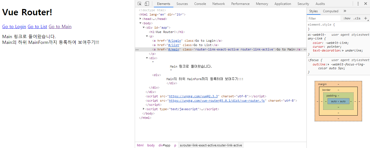Screen dimensions: 370x148
Task: Focus the Styles Filter input field
Action: tap(324, 19)
